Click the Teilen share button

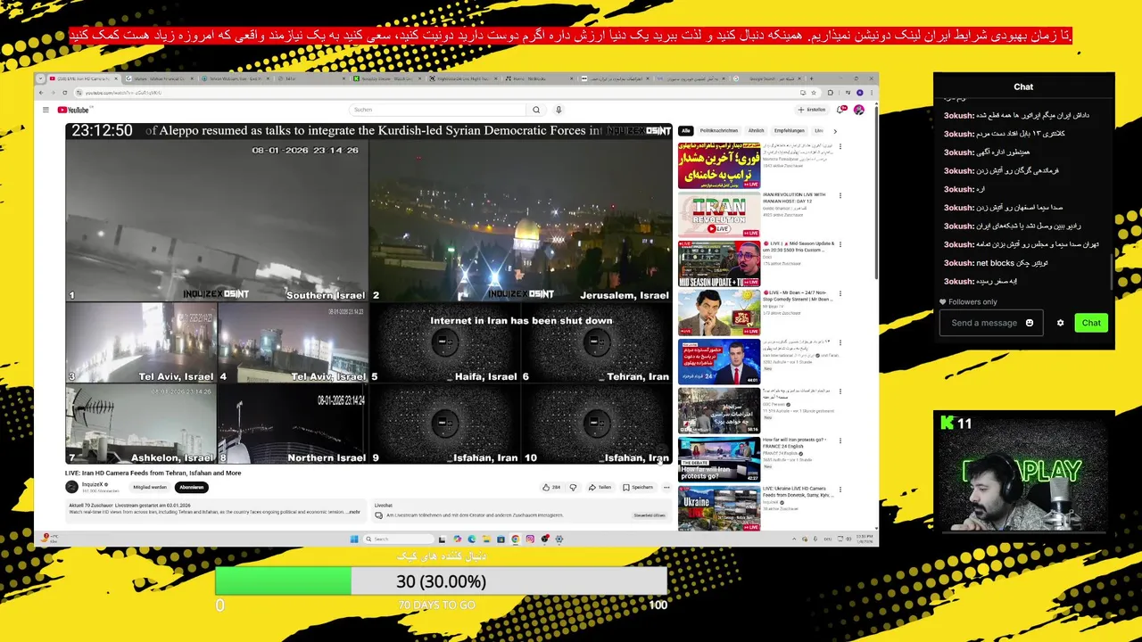pos(600,488)
